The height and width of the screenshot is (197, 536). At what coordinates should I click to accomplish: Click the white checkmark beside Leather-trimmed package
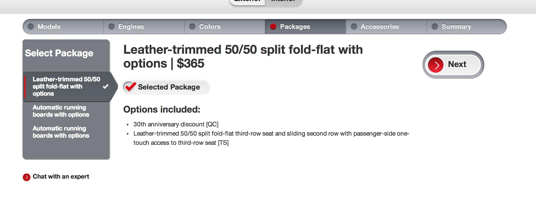106,86
